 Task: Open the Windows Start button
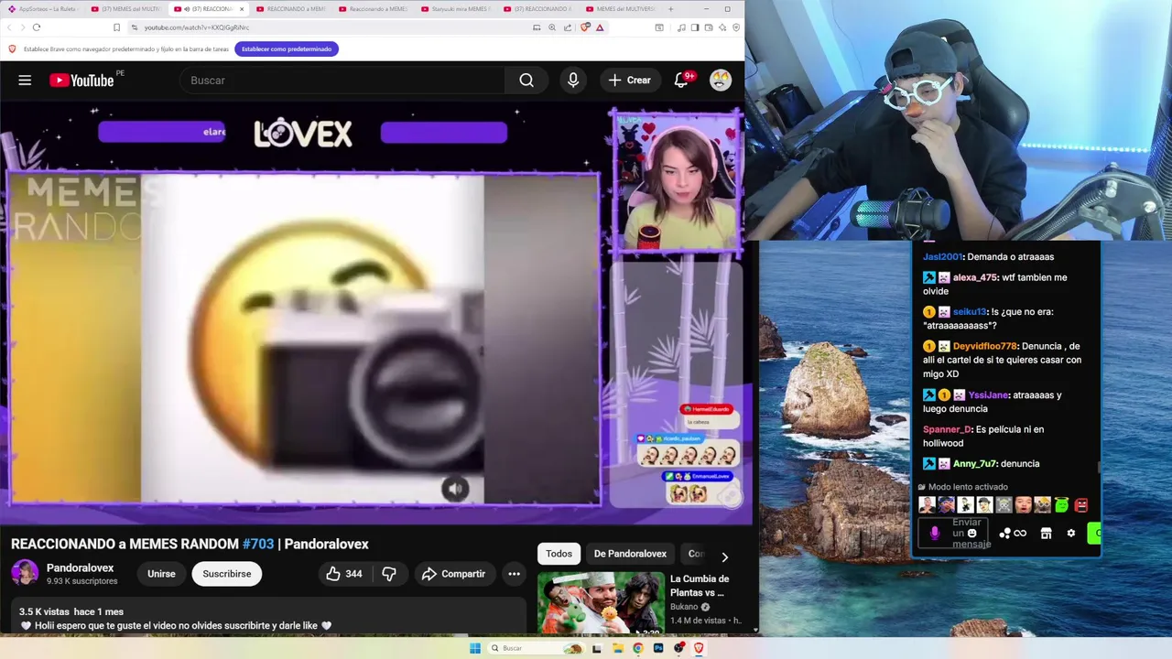click(475, 648)
